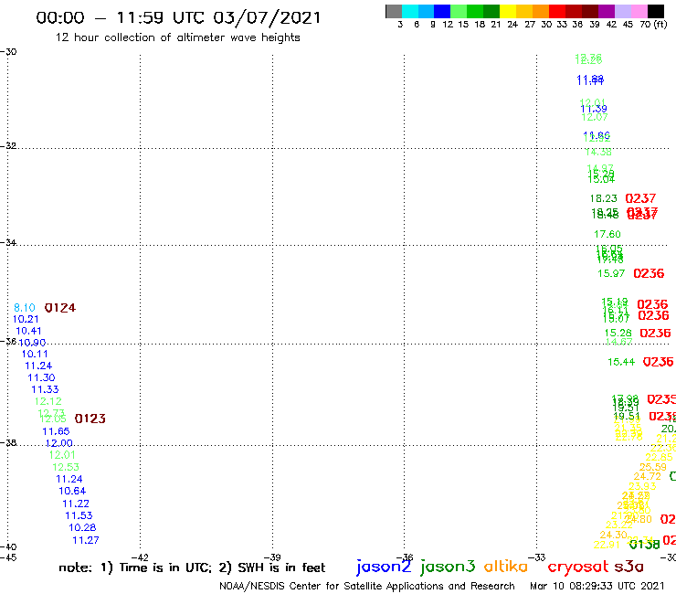Select the altika satellite legend label
Viewport: 676px width, 594px height.
[x=506, y=567]
